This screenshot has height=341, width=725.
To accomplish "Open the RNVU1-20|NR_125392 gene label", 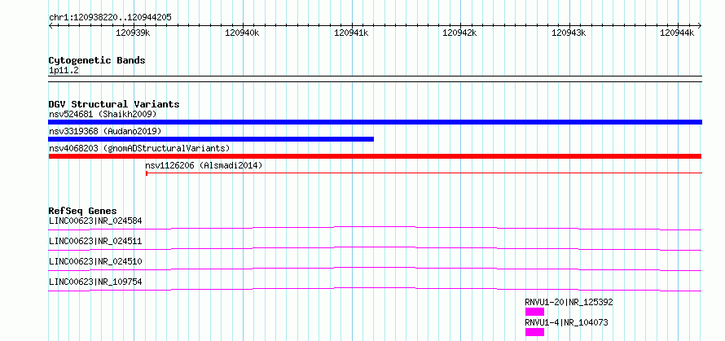I will coord(569,302).
